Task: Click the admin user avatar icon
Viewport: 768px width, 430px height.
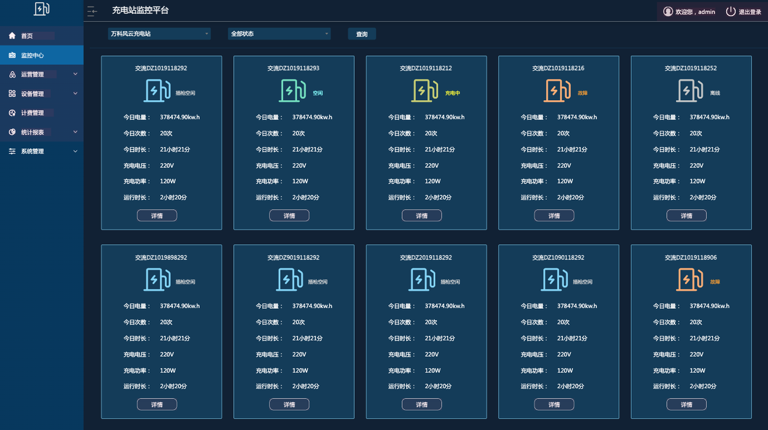Action: [x=668, y=11]
